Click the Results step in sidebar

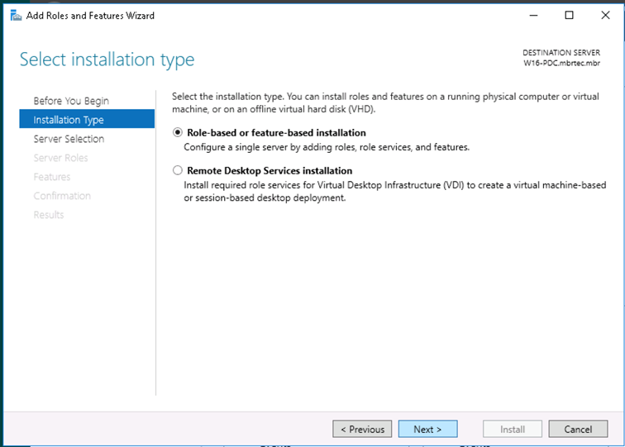pyautogui.click(x=49, y=215)
